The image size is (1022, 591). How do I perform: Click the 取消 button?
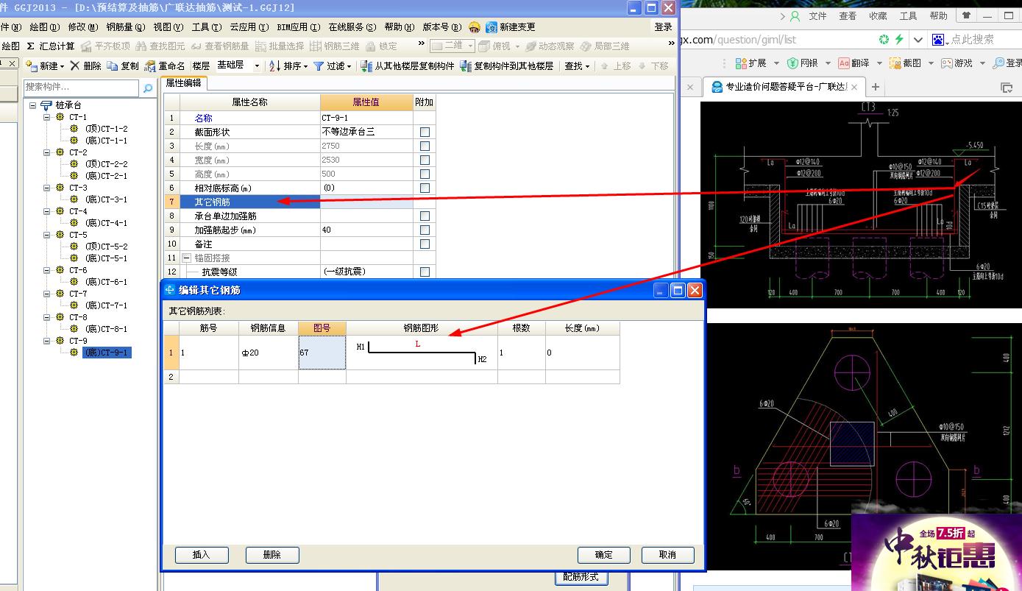click(668, 555)
